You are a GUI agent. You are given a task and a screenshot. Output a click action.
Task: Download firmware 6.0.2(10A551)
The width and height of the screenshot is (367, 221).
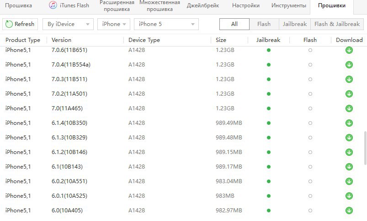click(349, 181)
